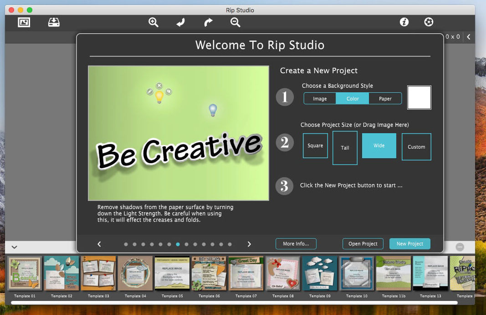This screenshot has width=486, height=315.
Task: Go to the previous welcome slide
Action: pos(99,244)
